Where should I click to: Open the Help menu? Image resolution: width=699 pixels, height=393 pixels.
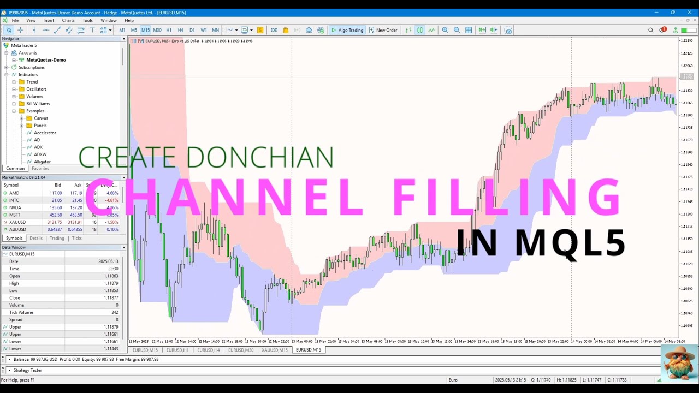129,20
